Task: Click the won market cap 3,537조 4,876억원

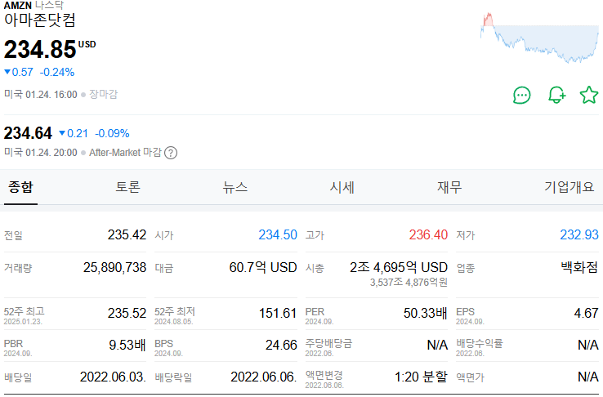Action: (x=409, y=283)
